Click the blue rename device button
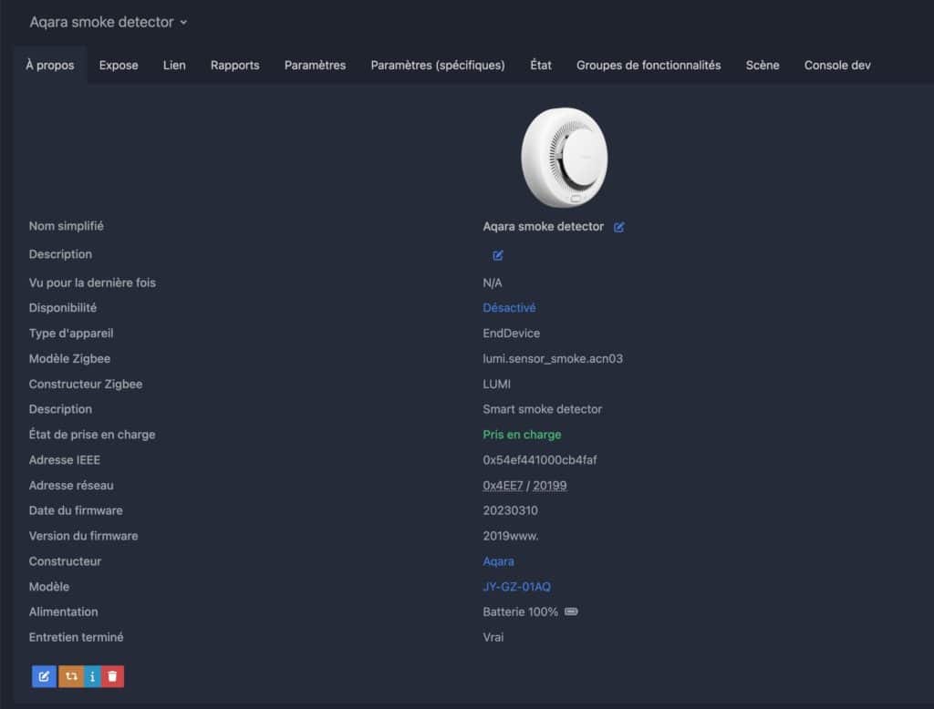The width and height of the screenshot is (934, 709). click(43, 676)
